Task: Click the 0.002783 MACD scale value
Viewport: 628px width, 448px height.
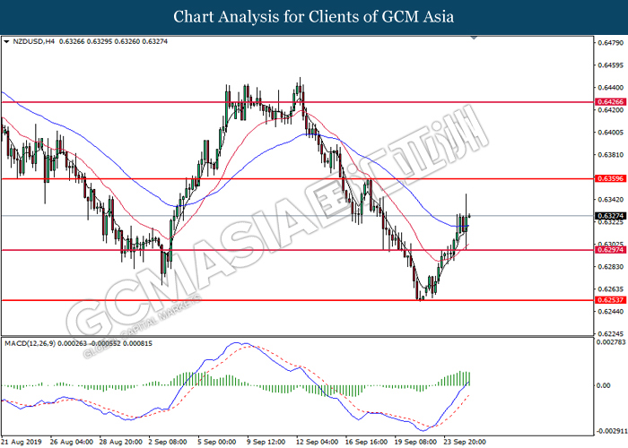Action: pyautogui.click(x=611, y=342)
